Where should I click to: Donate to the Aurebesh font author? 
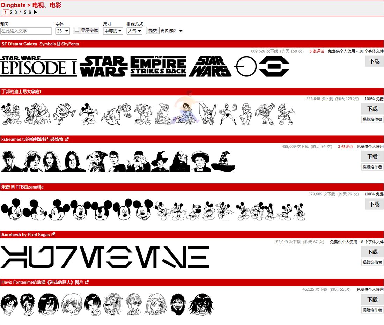372,262
